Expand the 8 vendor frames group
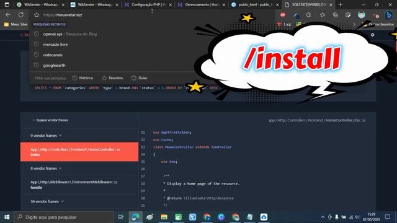Image resolution: width=397 pixels, height=223 pixels. tap(46, 168)
